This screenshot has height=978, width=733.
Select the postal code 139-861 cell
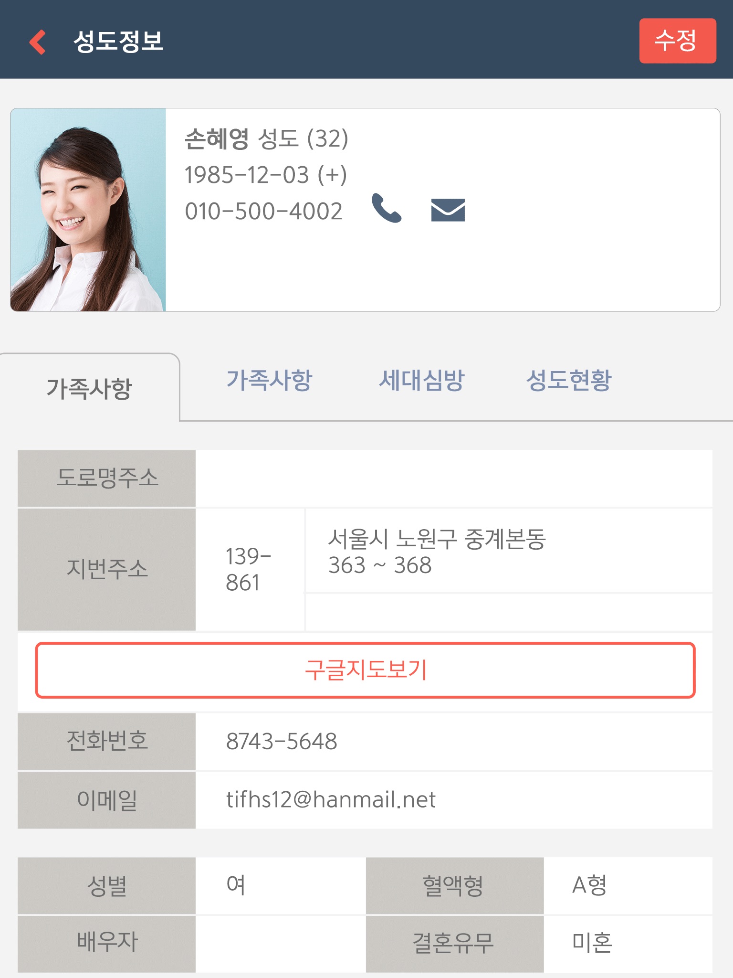[250, 569]
